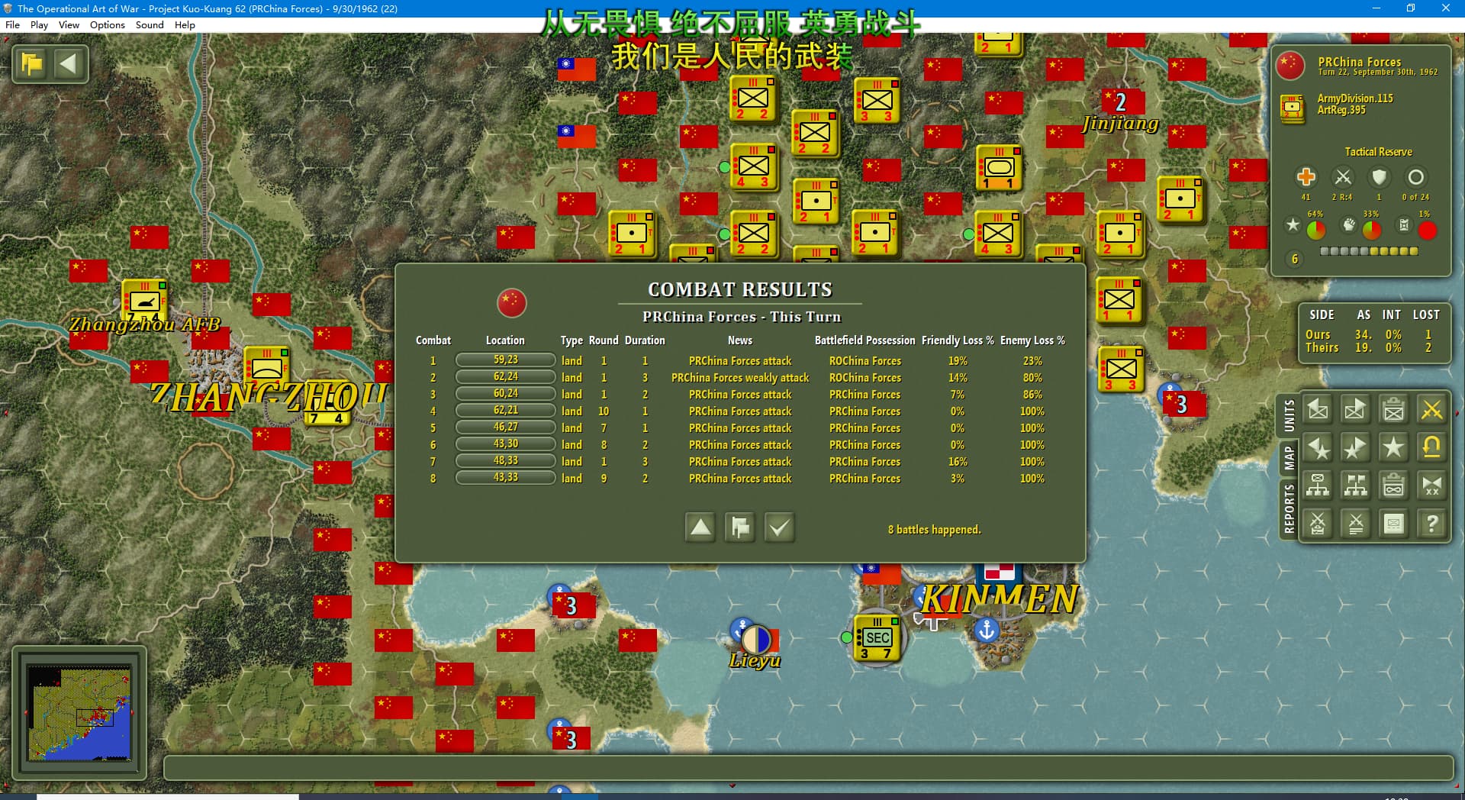Click the previous formation arrow-star icon

click(x=1318, y=448)
